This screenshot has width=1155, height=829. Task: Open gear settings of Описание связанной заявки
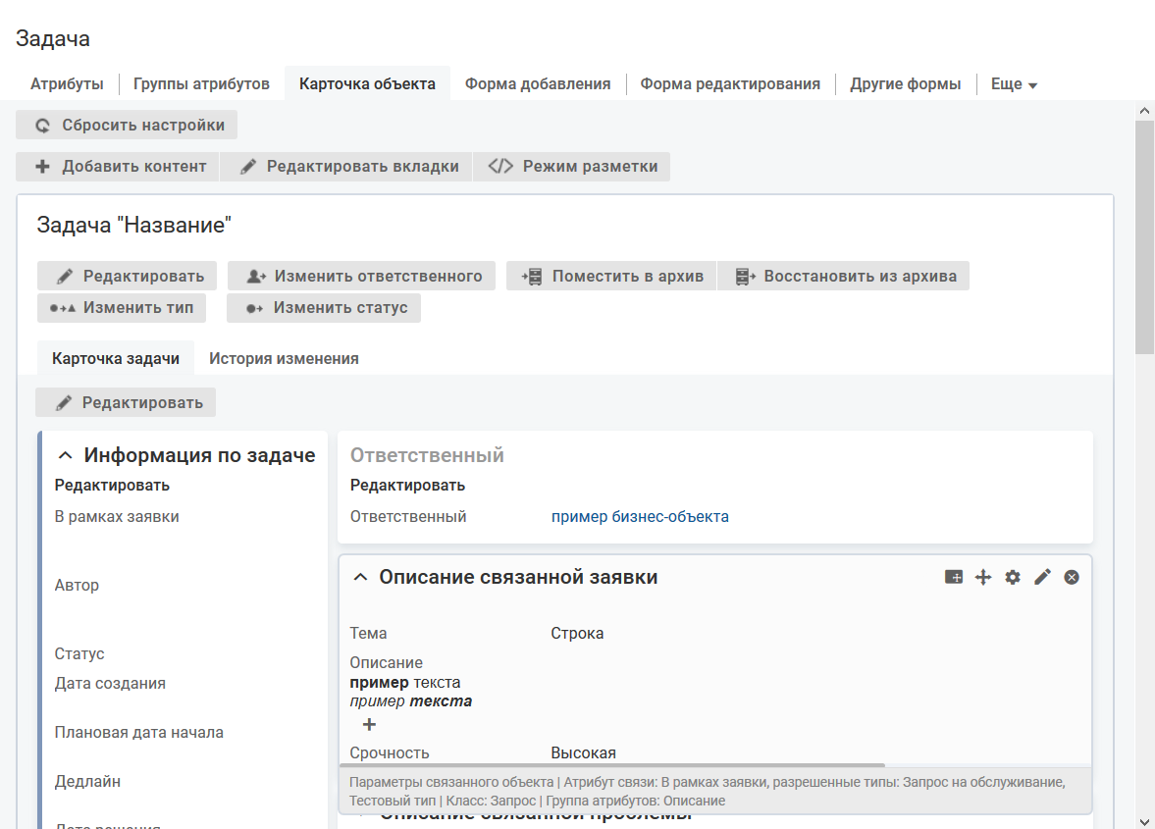click(x=1013, y=577)
